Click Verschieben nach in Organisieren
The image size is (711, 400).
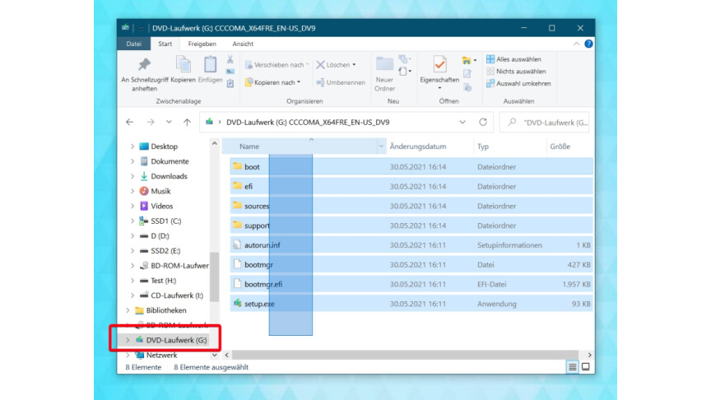tap(277, 65)
